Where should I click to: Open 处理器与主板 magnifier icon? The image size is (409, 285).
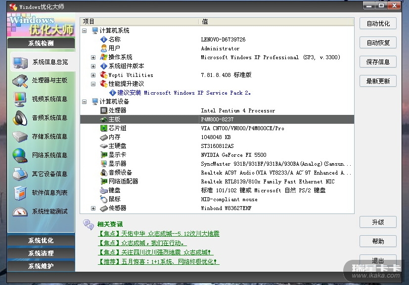pyautogui.click(x=20, y=81)
